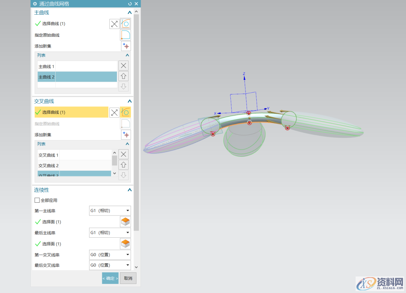Click the reverse direction icon in 主曲线 section
Screen dimensions: 406x293
coord(114,24)
